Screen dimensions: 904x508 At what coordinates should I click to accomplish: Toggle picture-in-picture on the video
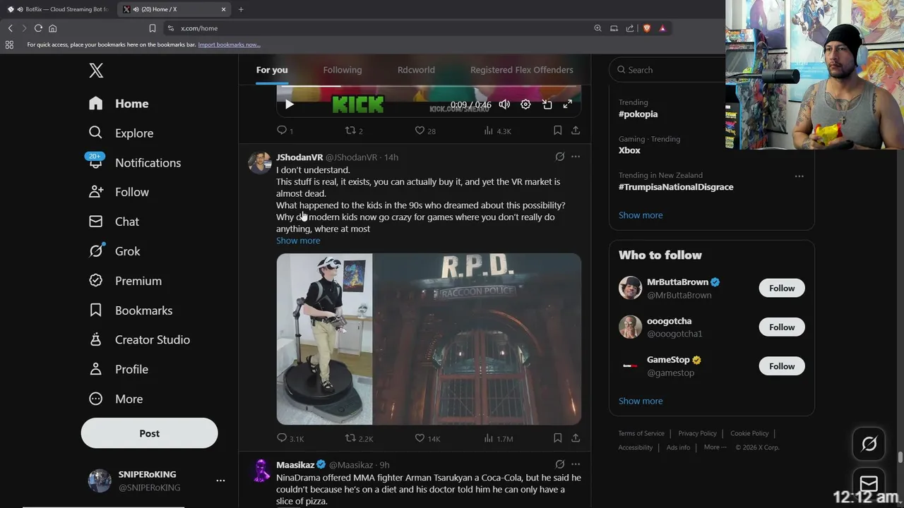point(547,104)
